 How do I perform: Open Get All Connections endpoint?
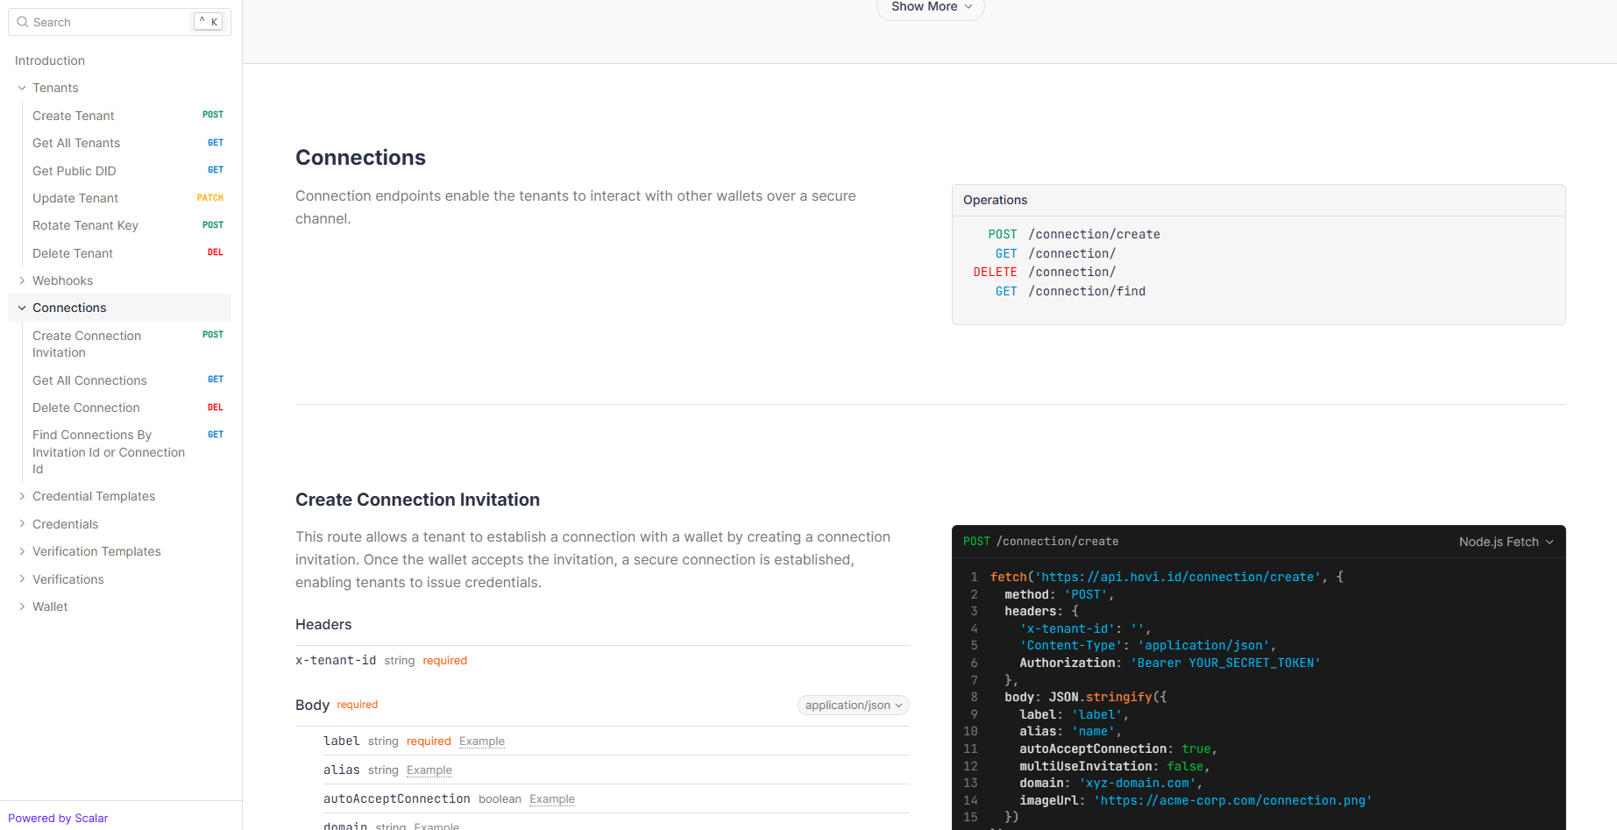click(89, 380)
